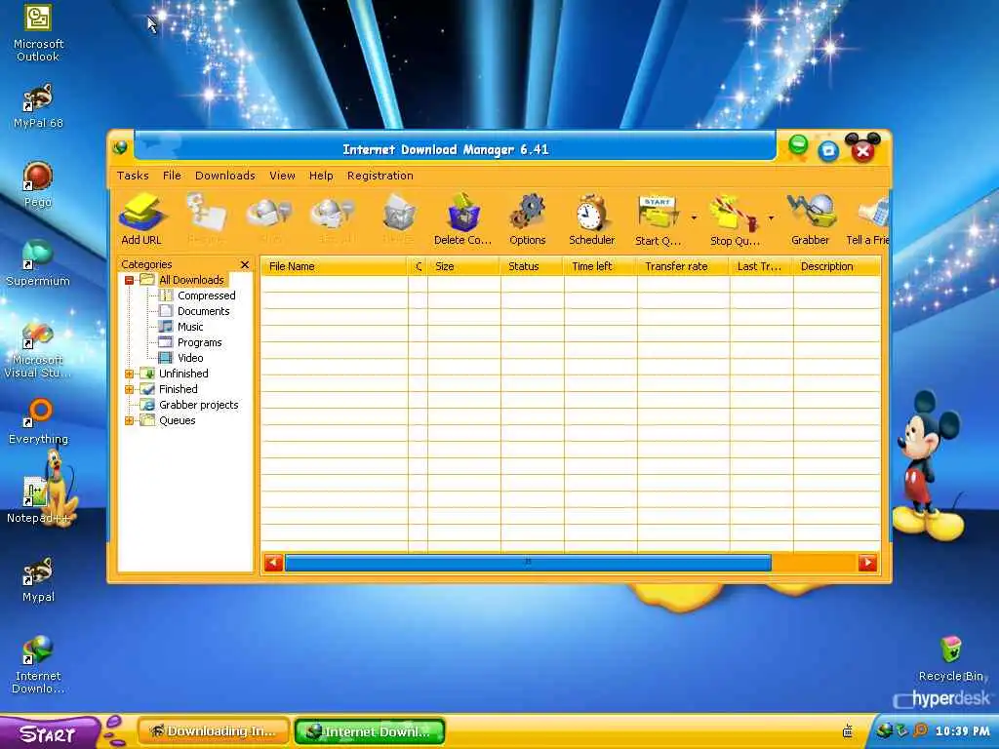Click the left red scroll arrow

point(273,563)
